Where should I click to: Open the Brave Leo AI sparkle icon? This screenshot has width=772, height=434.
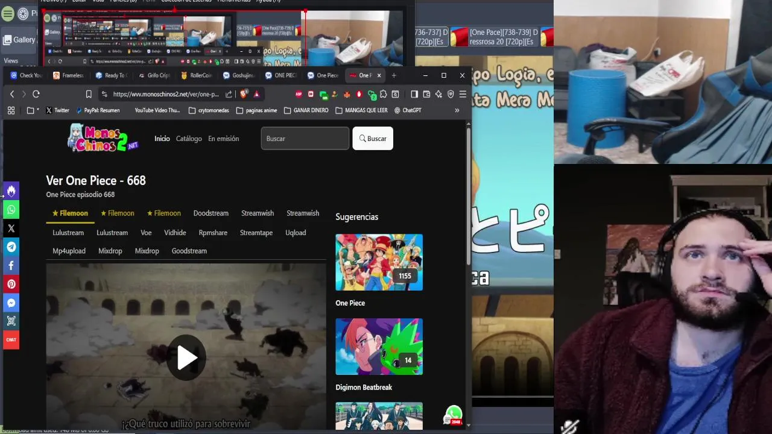(438, 94)
